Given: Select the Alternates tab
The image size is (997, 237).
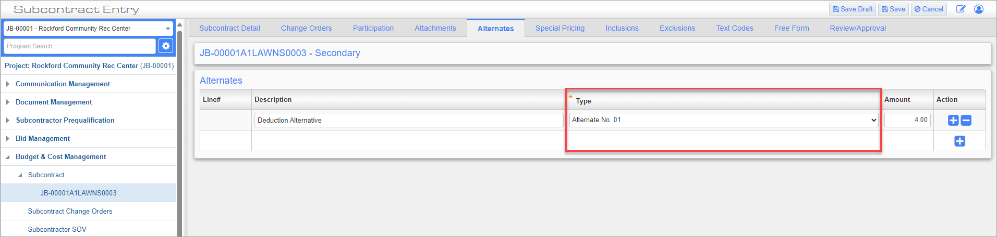Looking at the screenshot, I should (x=496, y=29).
